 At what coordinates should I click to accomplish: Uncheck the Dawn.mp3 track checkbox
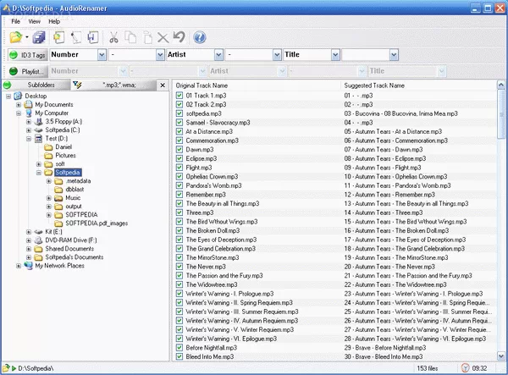point(179,148)
